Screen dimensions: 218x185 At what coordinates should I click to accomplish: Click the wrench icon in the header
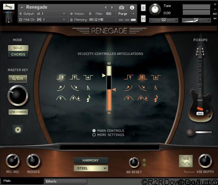click(9, 6)
